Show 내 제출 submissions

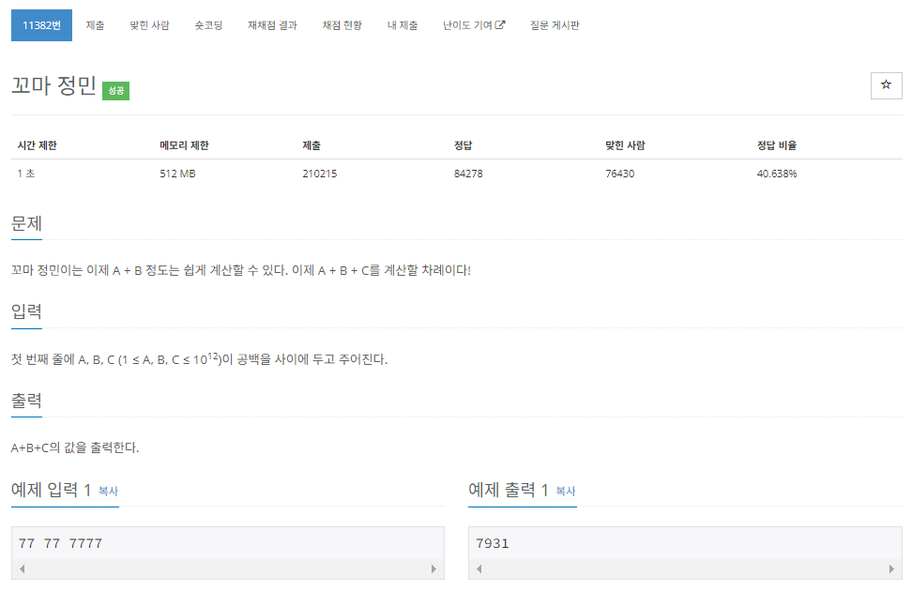point(403,25)
